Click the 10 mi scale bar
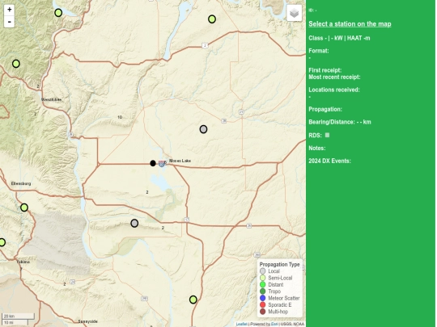Viewport: 437px width, 327px height. pos(15,322)
